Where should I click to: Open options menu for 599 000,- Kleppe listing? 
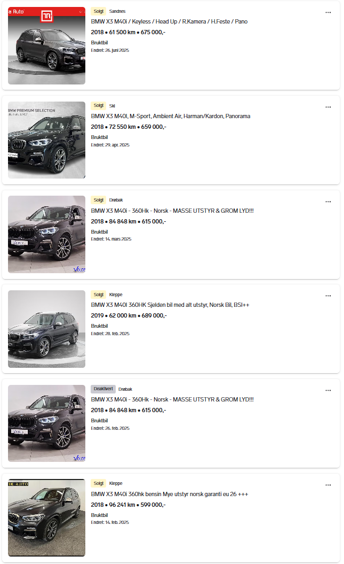pyautogui.click(x=328, y=485)
